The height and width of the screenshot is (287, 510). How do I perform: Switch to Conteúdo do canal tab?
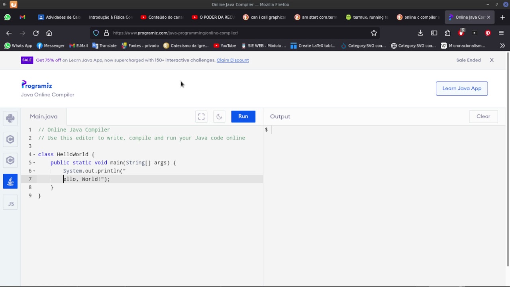[x=161, y=17]
